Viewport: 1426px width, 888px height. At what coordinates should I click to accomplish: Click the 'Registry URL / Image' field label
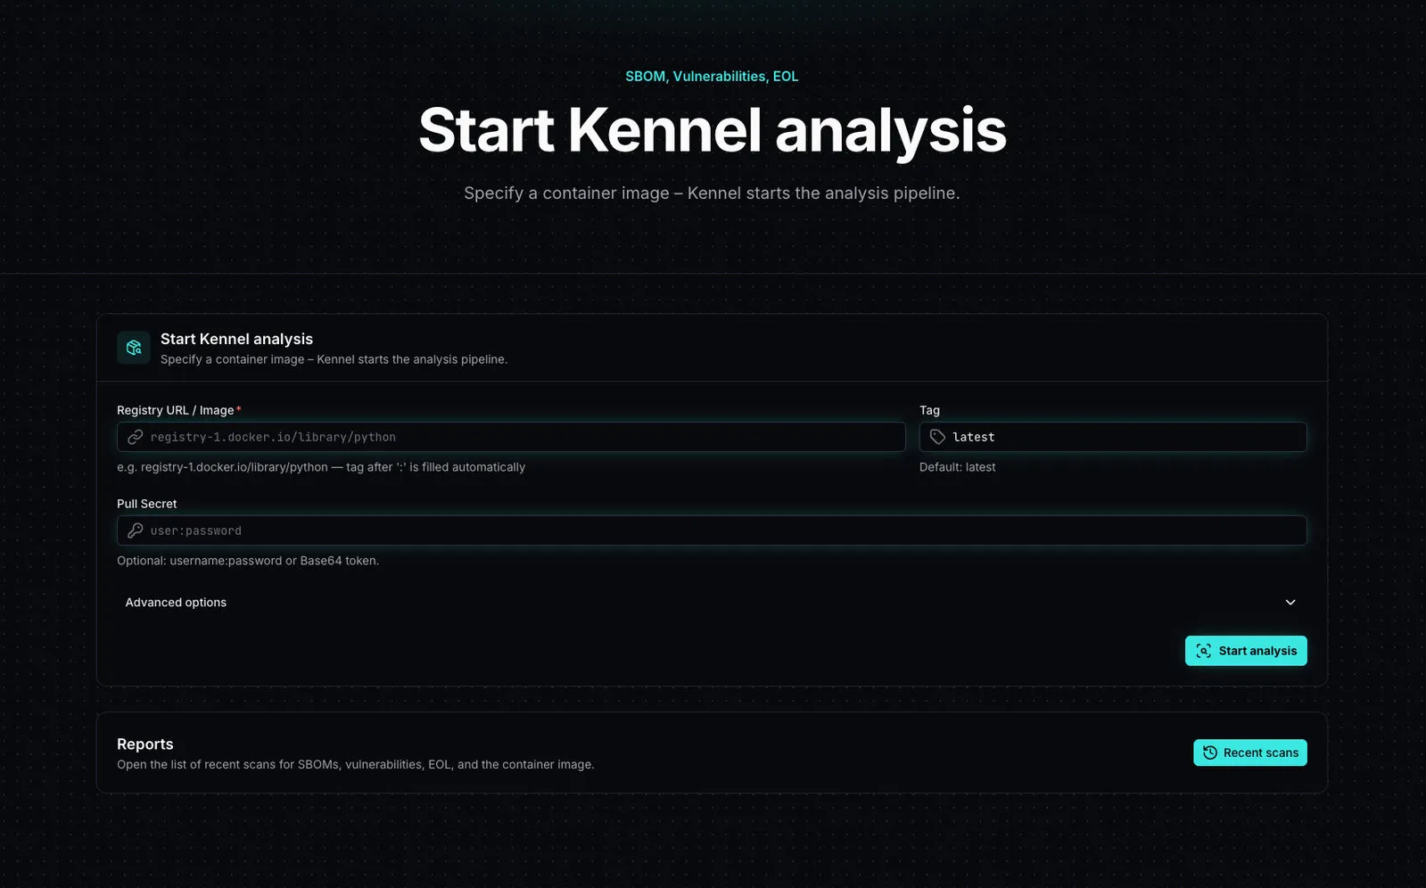click(176, 410)
